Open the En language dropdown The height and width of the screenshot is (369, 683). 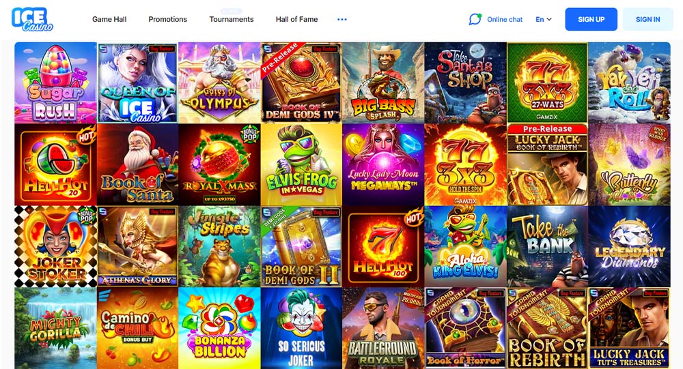coord(543,19)
